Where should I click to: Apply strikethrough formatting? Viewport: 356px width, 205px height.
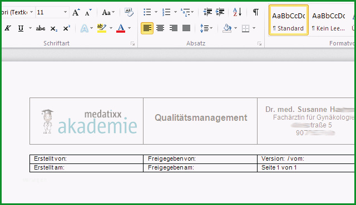click(x=41, y=28)
